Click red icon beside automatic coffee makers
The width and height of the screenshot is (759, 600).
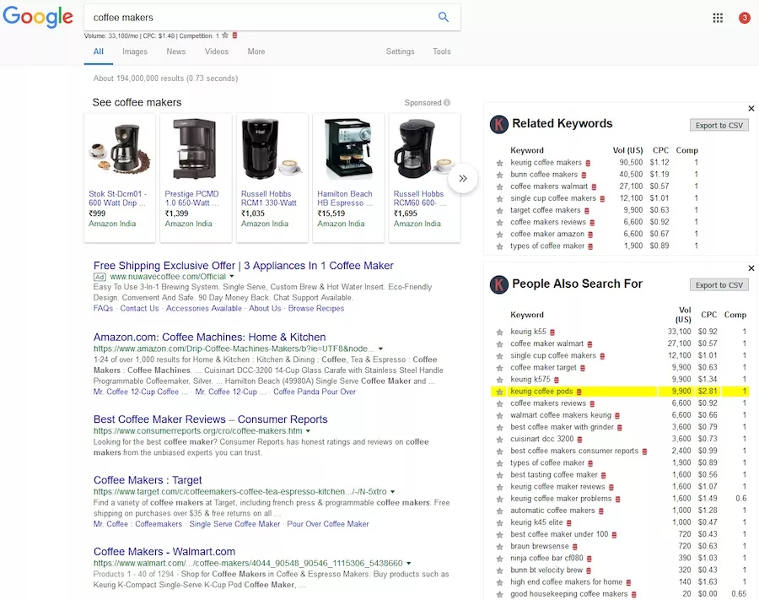pos(601,511)
